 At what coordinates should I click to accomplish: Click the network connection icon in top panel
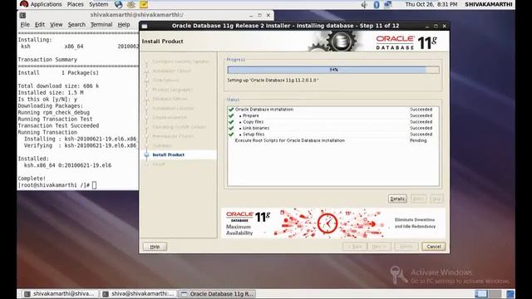388,4
